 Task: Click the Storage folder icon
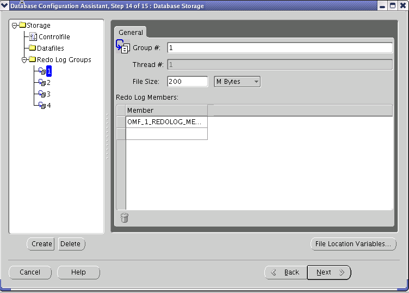tap(23, 26)
